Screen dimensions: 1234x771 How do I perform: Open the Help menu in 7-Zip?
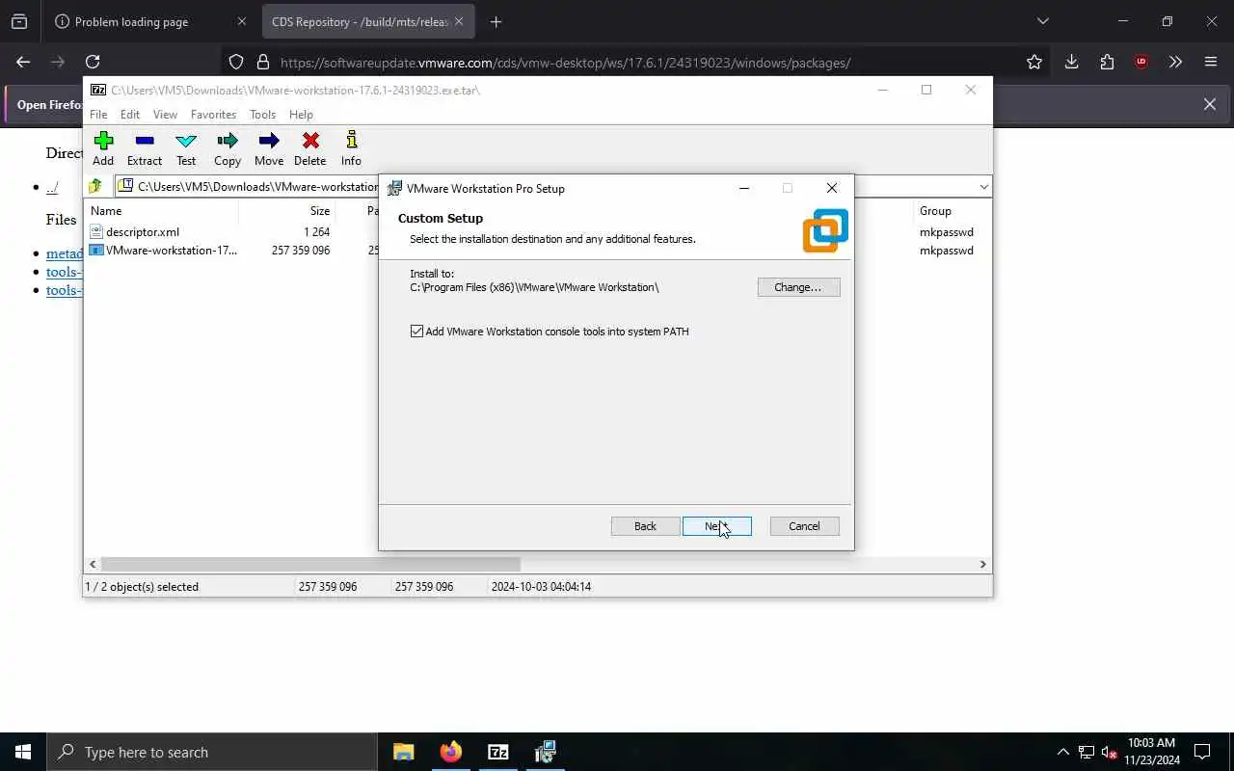(x=301, y=114)
